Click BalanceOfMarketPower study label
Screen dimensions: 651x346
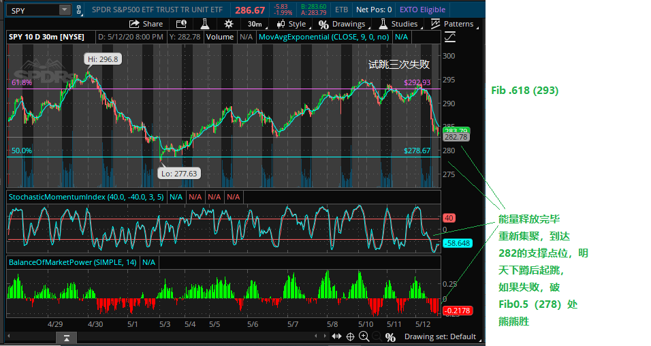click(x=73, y=262)
